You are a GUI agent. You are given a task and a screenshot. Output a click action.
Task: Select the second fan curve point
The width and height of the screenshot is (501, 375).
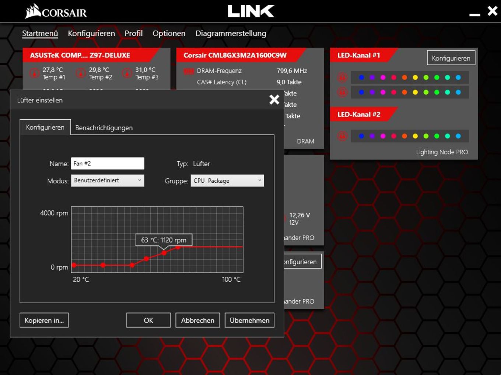point(103,265)
